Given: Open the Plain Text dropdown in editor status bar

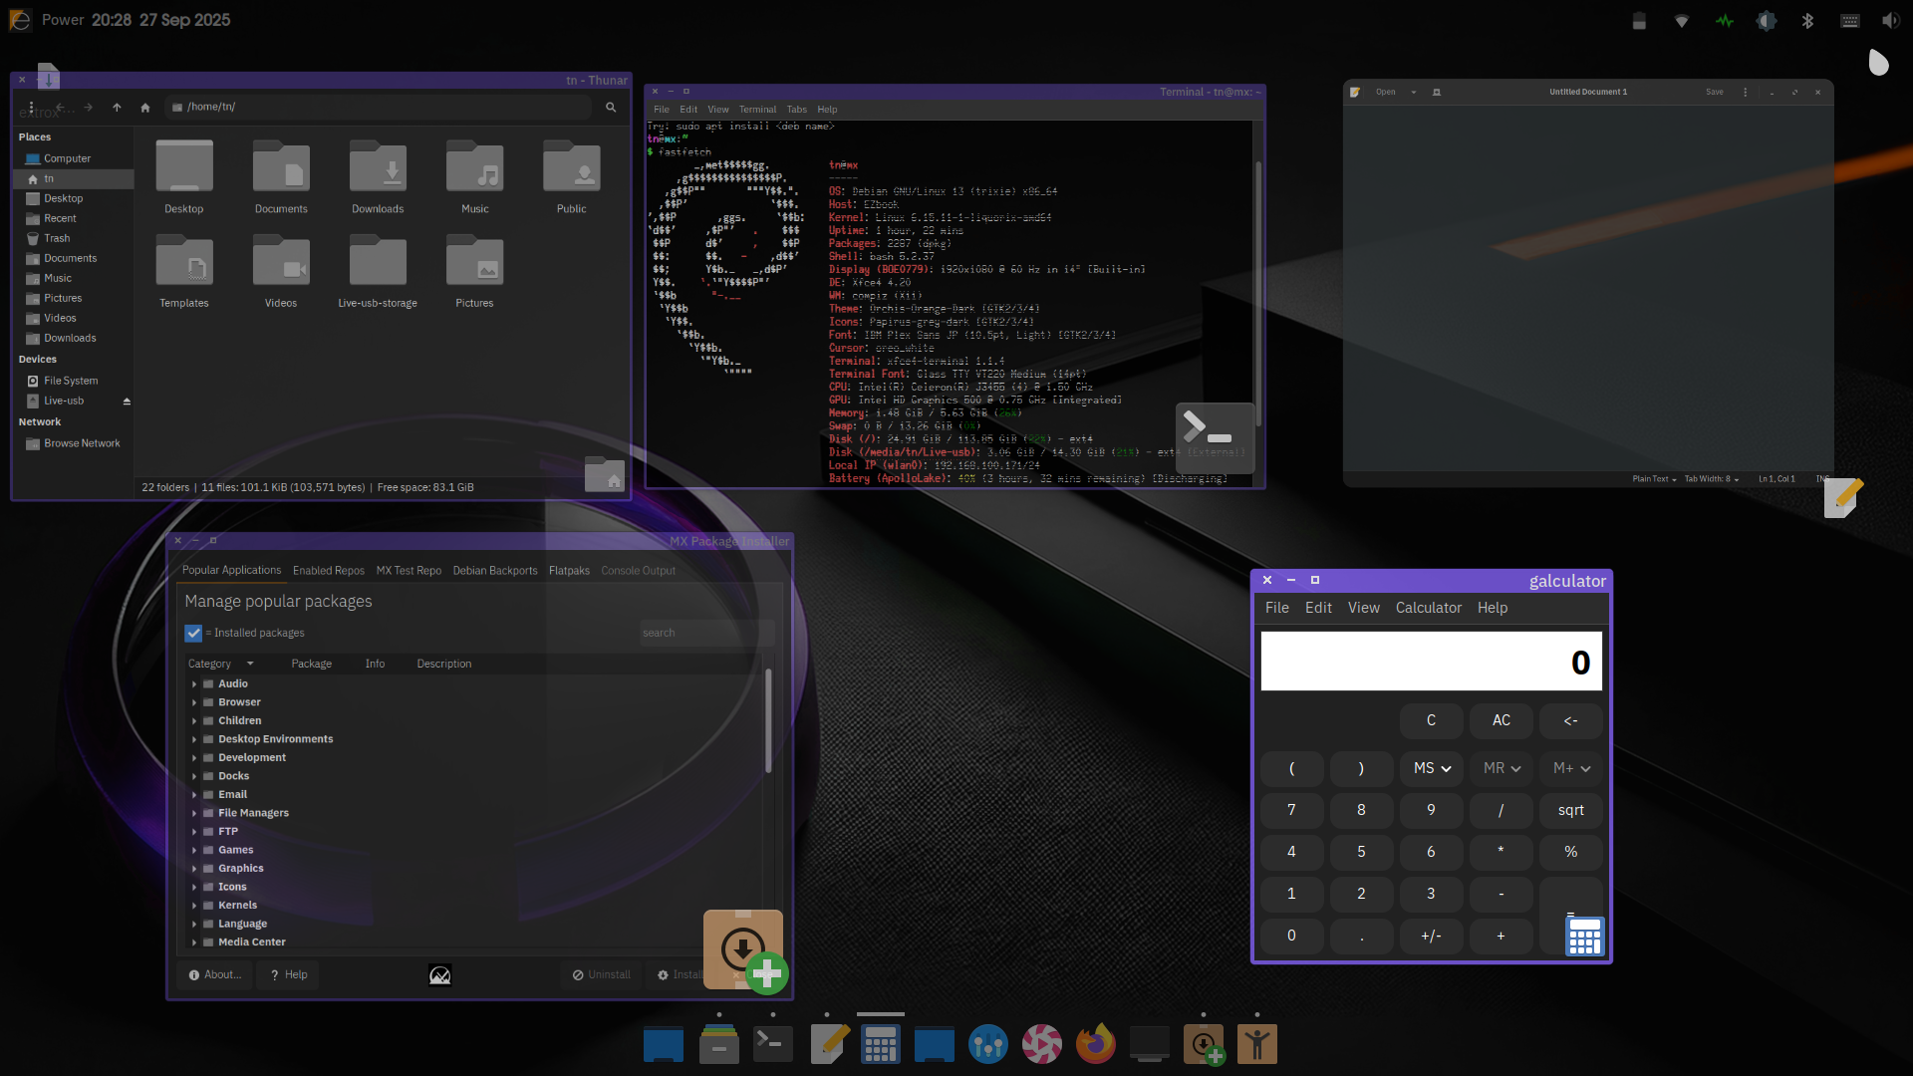Looking at the screenshot, I should 1654,479.
